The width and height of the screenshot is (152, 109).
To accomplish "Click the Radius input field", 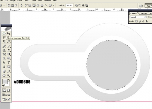I will click(69, 6).
